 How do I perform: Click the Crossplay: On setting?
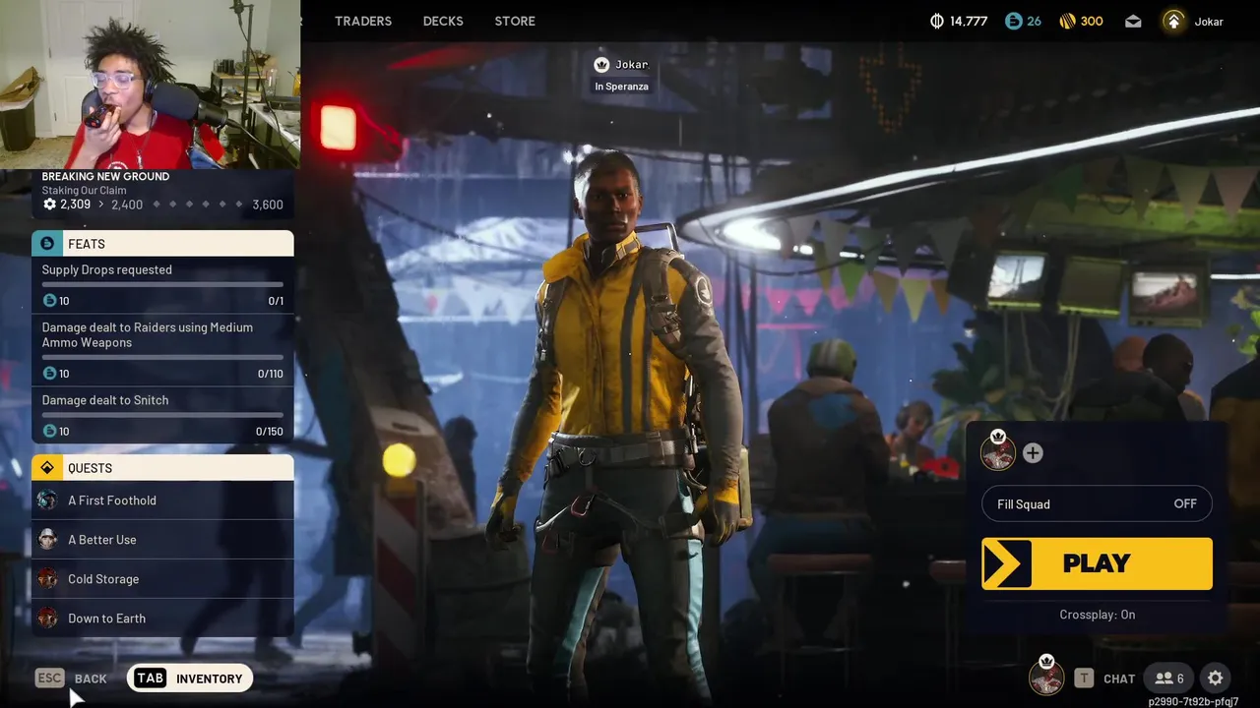point(1097,615)
